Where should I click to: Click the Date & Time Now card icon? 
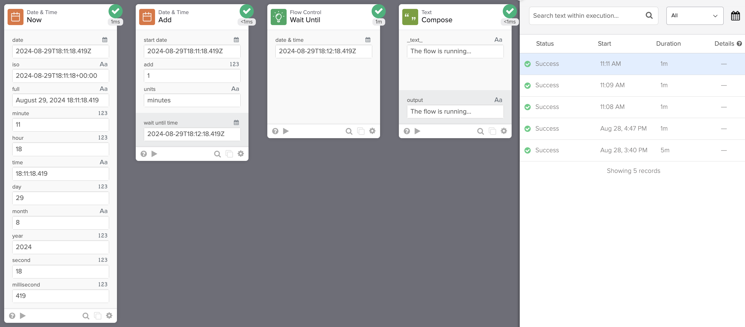15,17
